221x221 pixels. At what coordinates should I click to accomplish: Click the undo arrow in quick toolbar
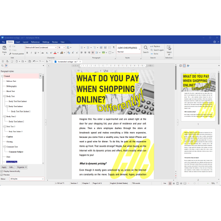pos(34,61)
